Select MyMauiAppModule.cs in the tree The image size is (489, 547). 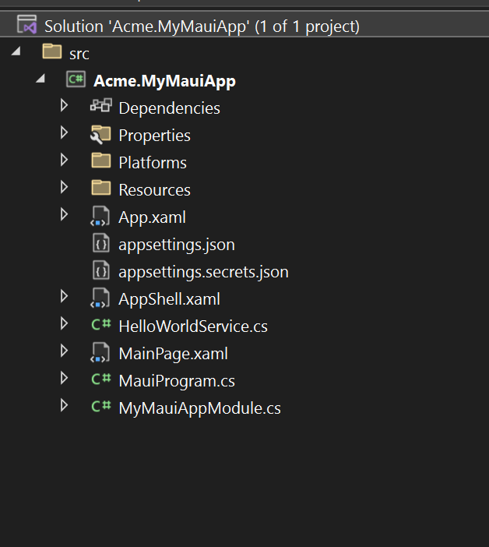tap(199, 408)
